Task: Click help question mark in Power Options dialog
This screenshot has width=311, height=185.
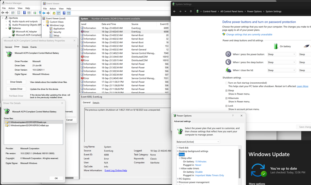Action: pyautogui.click(x=233, y=116)
